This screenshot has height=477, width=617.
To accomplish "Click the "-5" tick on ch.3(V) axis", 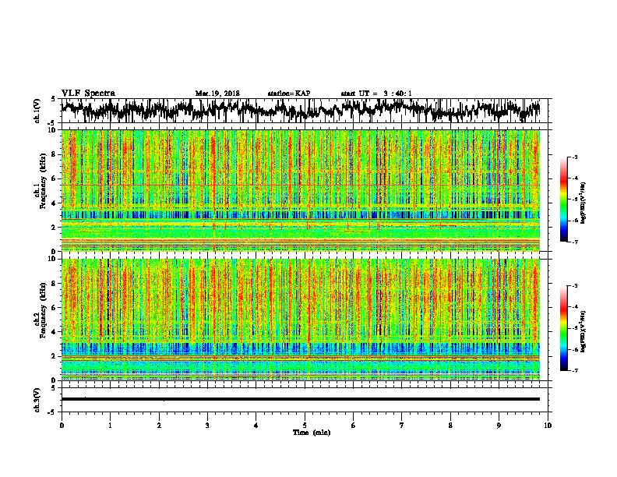I will [52, 412].
